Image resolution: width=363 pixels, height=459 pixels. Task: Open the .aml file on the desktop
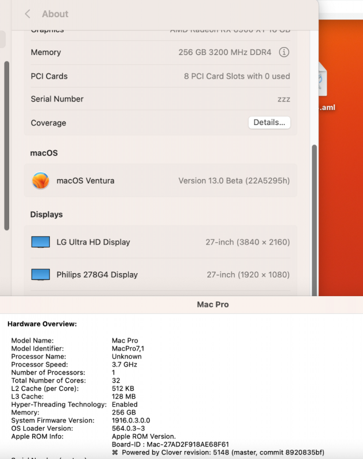click(x=323, y=79)
